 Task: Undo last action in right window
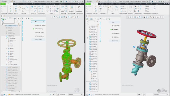[101, 1]
